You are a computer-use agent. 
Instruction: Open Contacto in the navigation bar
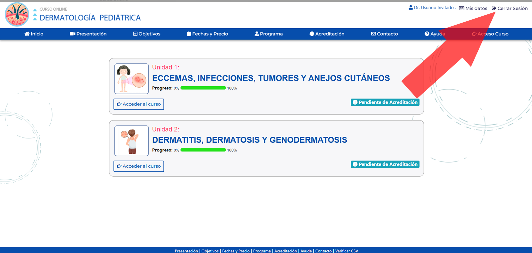[384, 34]
